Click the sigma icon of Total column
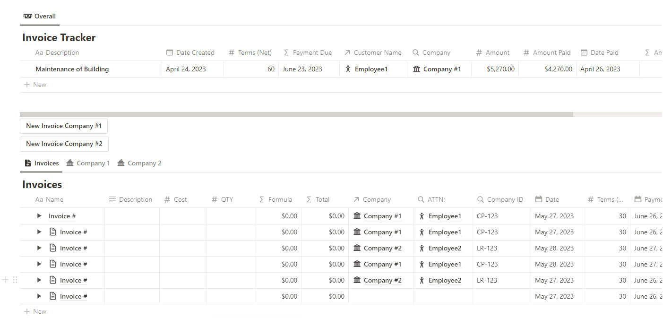The width and height of the screenshot is (663, 318). [309, 199]
